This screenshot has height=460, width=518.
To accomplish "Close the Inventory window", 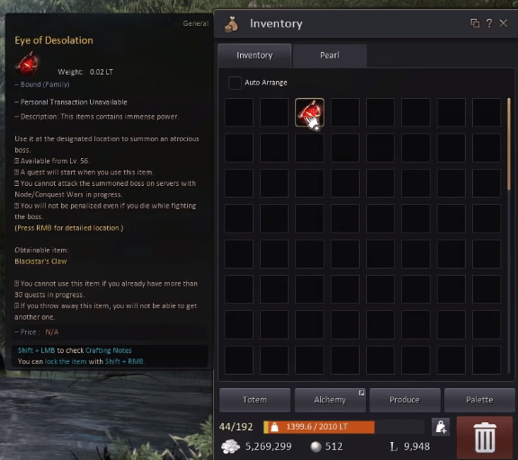I will pyautogui.click(x=503, y=23).
